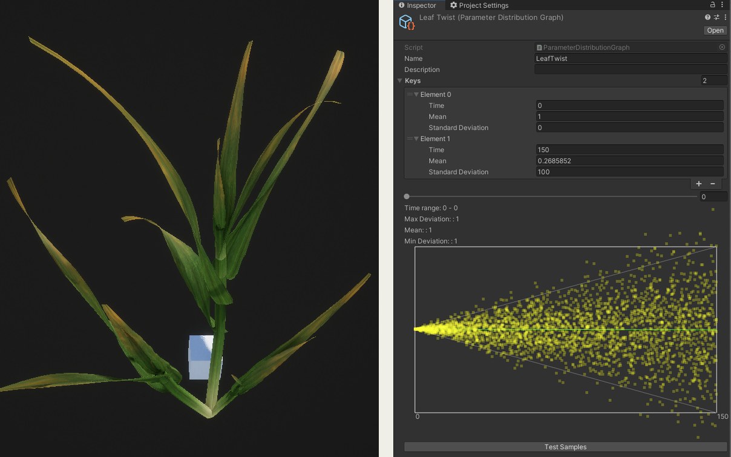Click the time slider handle
The width and height of the screenshot is (731, 457).
click(407, 197)
